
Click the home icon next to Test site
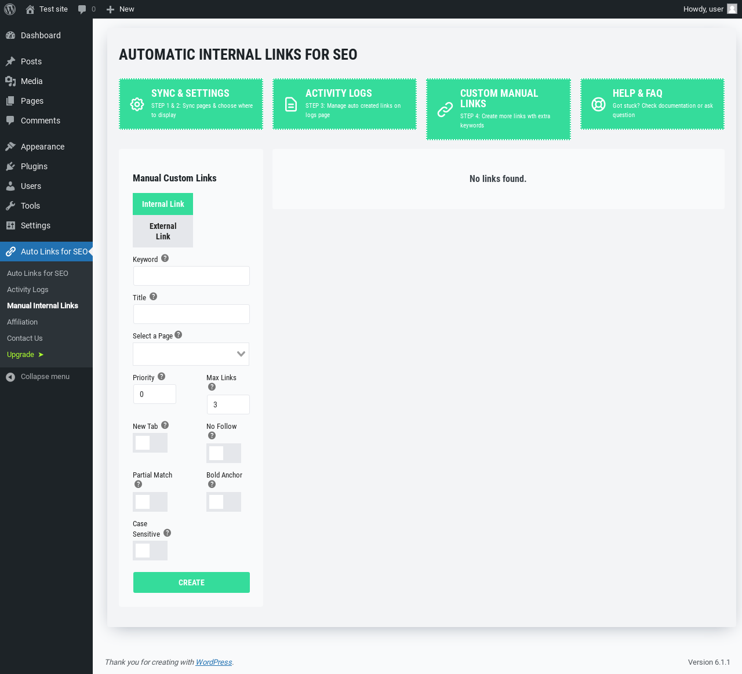coord(30,9)
